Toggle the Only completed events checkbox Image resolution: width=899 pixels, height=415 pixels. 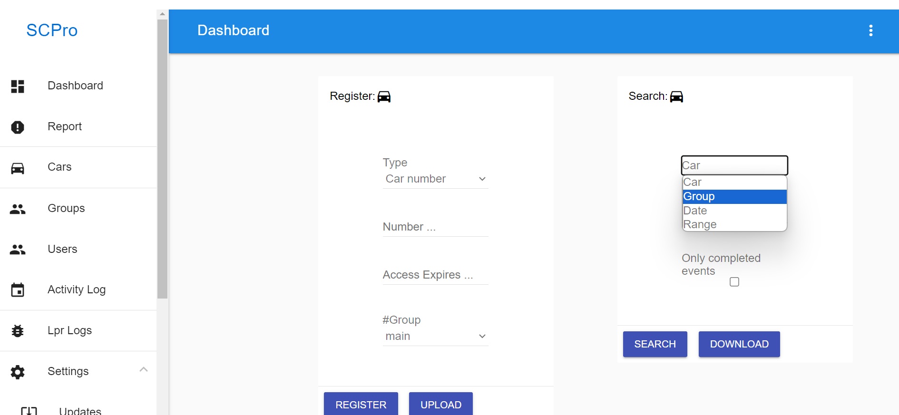click(734, 282)
